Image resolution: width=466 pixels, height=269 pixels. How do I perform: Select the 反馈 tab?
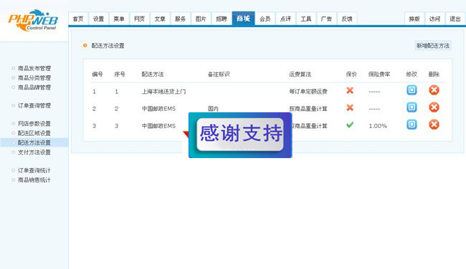pos(347,19)
